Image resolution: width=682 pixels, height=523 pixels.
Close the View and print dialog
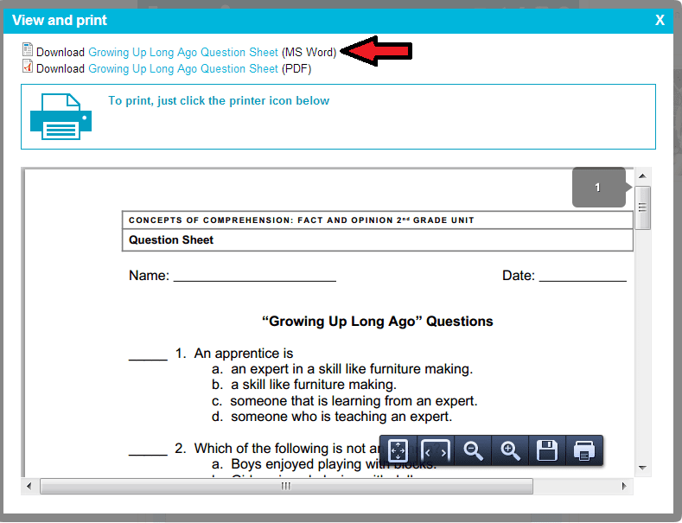(660, 20)
